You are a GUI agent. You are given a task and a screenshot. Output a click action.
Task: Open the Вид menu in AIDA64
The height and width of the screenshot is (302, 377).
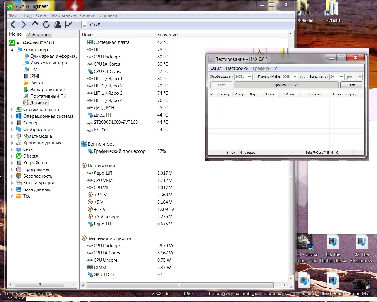pyautogui.click(x=28, y=15)
